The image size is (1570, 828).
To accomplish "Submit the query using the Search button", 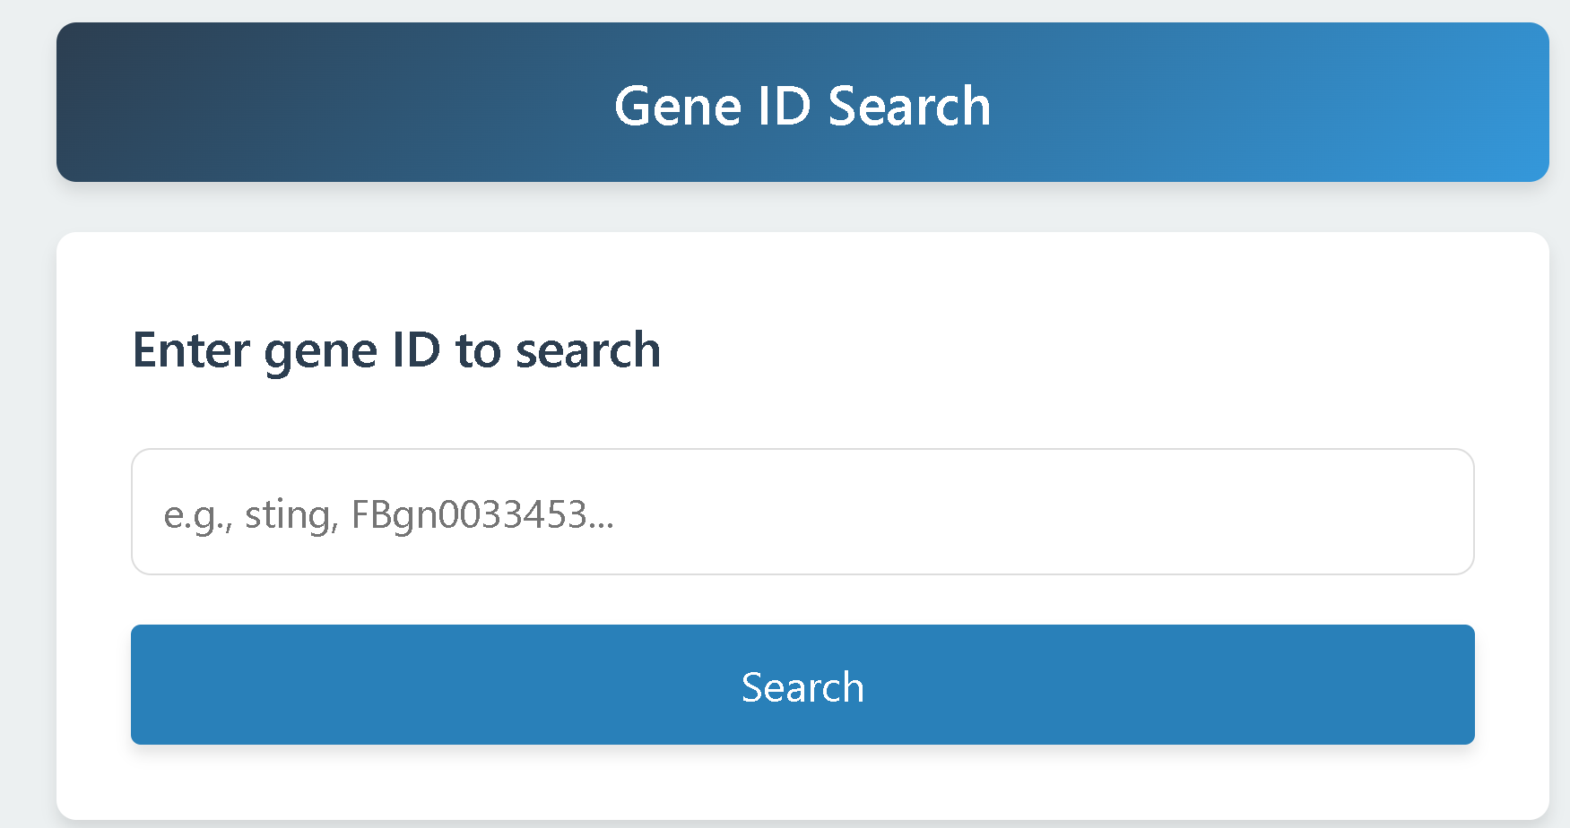I will (802, 685).
